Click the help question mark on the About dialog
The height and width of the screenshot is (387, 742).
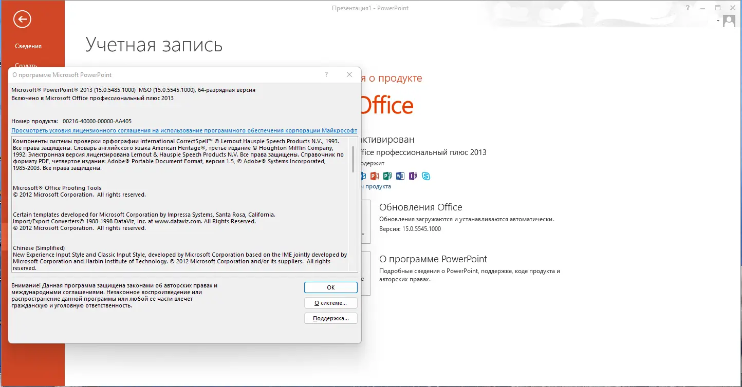[326, 74]
